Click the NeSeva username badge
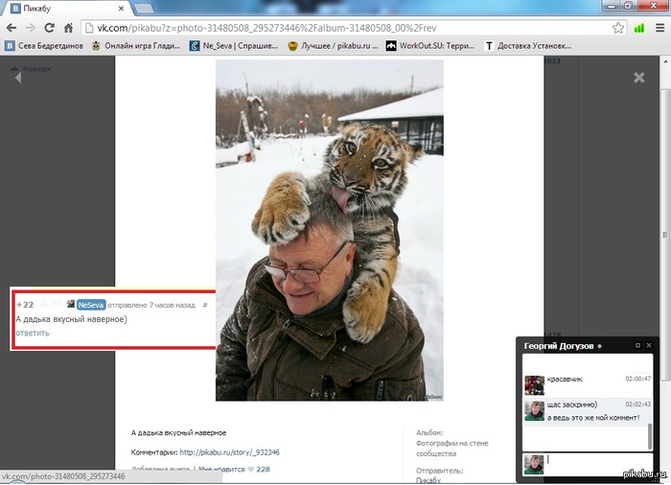Image resolution: width=671 pixels, height=485 pixels. [x=91, y=304]
